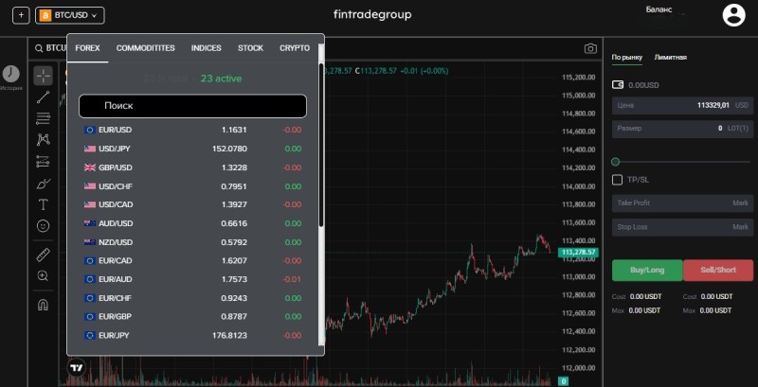Click the Размер lot size field
The image size is (758, 387).
pyautogui.click(x=682, y=129)
